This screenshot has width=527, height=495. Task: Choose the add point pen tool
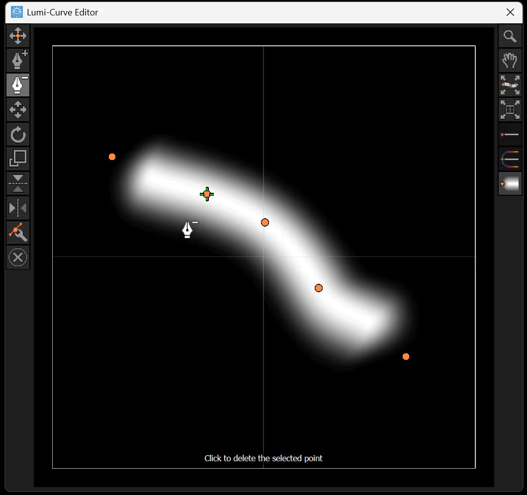(x=18, y=60)
